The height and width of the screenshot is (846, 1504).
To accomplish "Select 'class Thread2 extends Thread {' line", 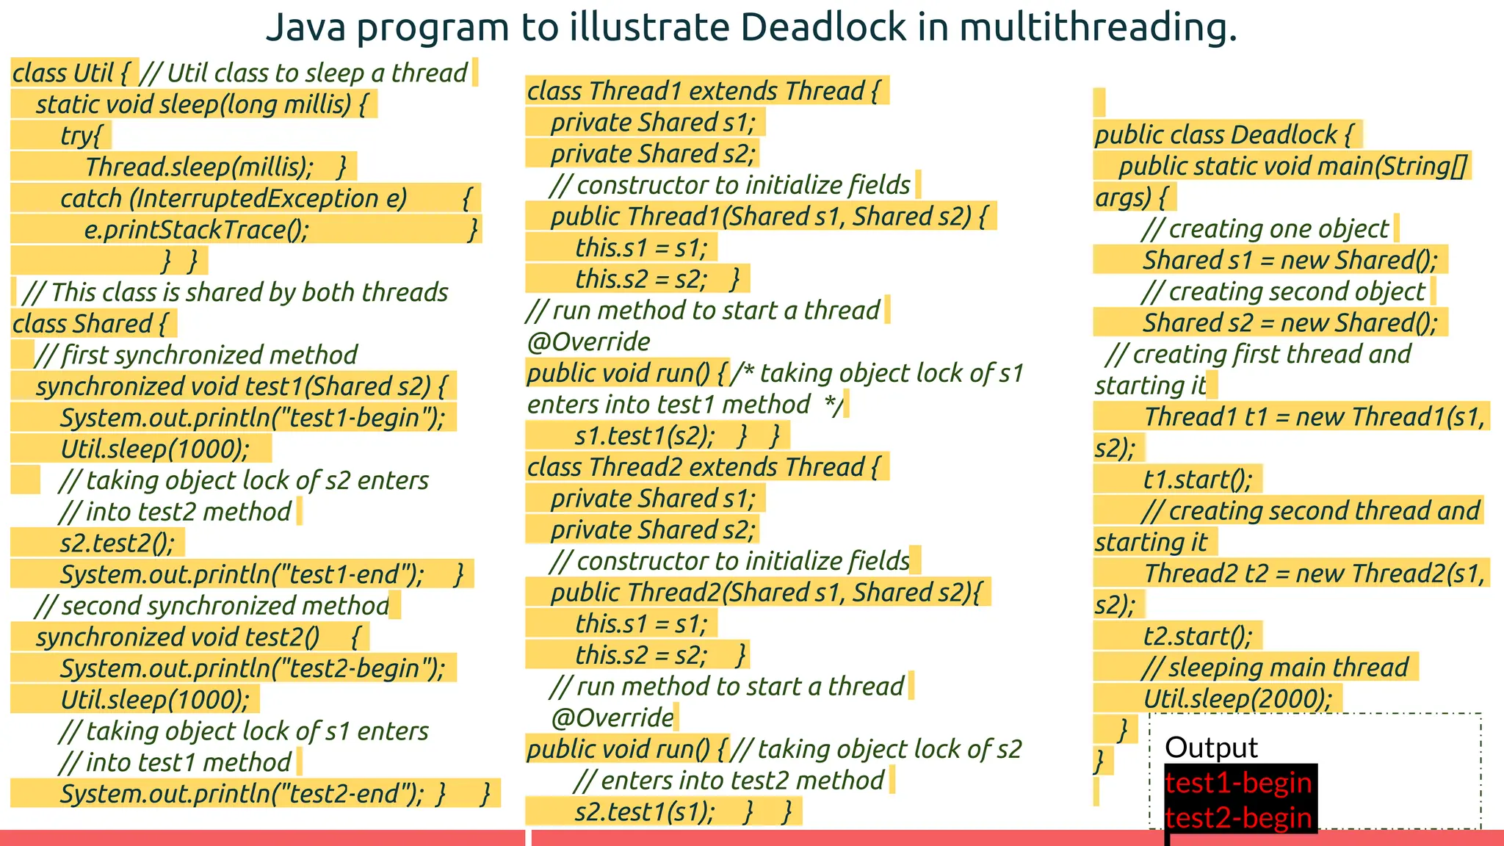I will pyautogui.click(x=703, y=467).
